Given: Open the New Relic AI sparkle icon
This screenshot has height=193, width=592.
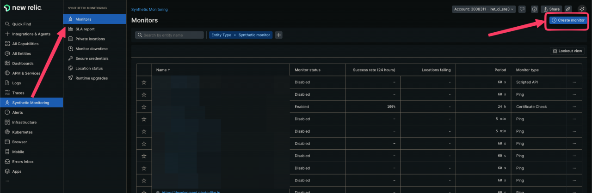Looking at the screenshot, I should [x=582, y=9].
